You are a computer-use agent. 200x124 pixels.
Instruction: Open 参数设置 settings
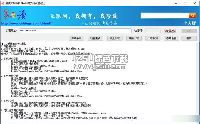click(171, 38)
